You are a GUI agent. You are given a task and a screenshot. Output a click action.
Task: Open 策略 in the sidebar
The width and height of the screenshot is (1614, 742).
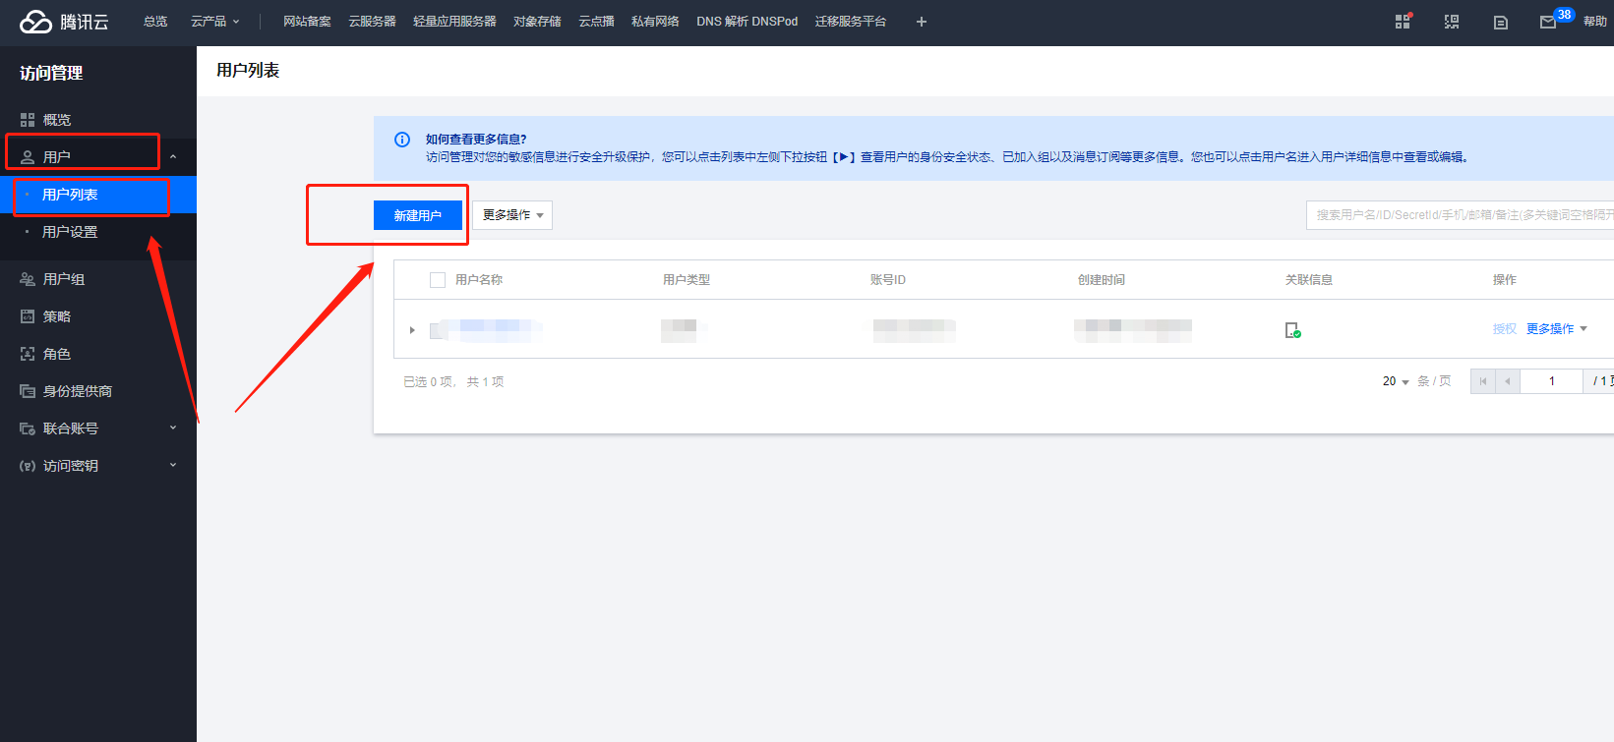[x=57, y=316]
